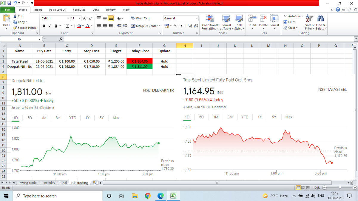This screenshot has height=201, width=358.
Task: Switch to the Formulas tab
Action: click(79, 10)
